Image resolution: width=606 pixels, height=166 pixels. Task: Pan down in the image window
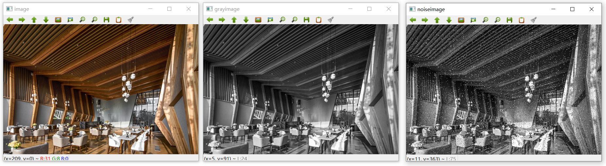coord(46,20)
